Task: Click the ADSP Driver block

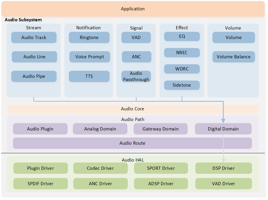Action: tap(161, 184)
